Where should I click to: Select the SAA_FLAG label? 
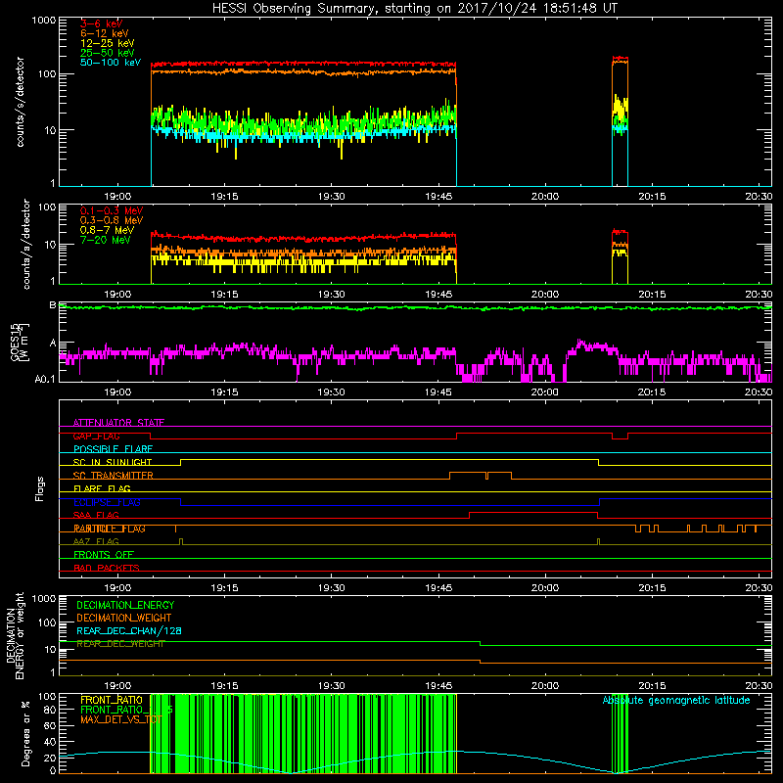(96, 515)
